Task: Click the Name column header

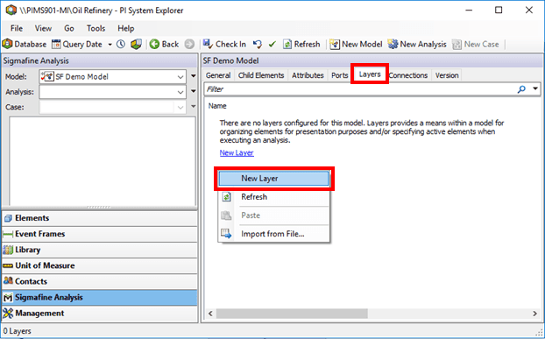Action: tap(217, 106)
